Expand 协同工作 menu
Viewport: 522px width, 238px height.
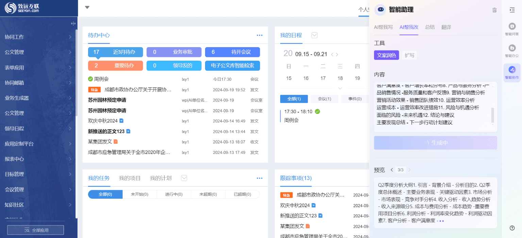(x=39, y=37)
